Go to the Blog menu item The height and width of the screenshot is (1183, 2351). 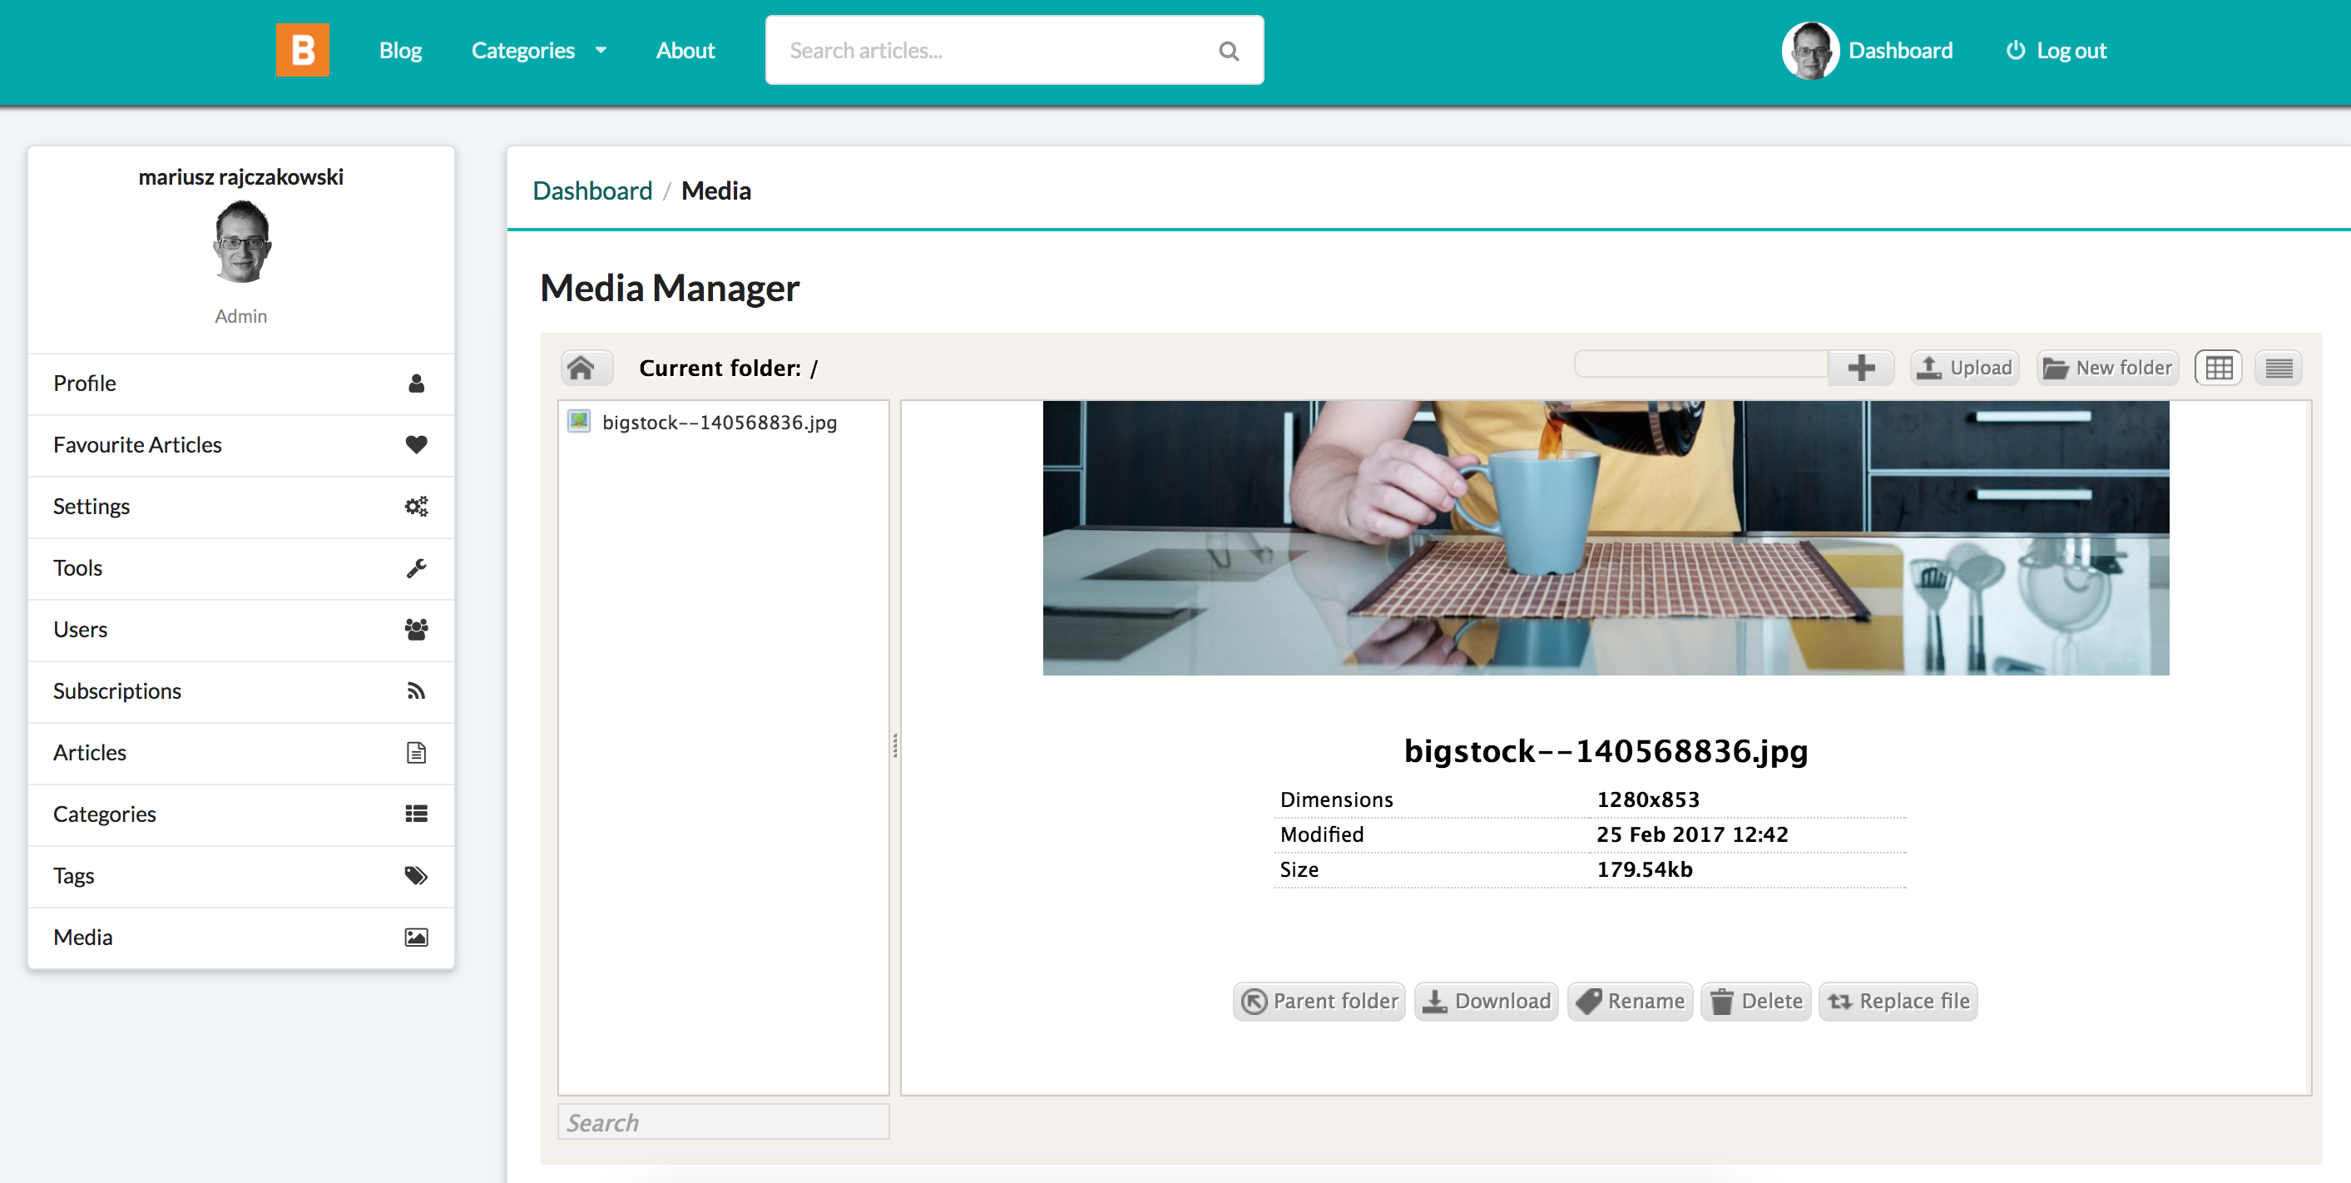click(x=400, y=50)
